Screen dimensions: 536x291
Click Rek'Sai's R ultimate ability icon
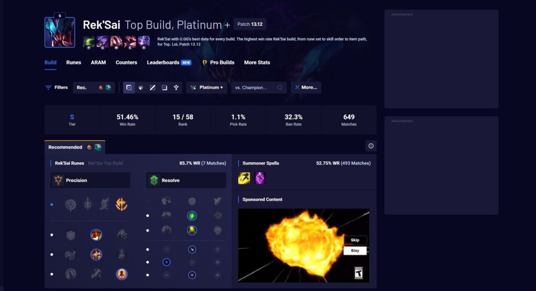click(143, 41)
